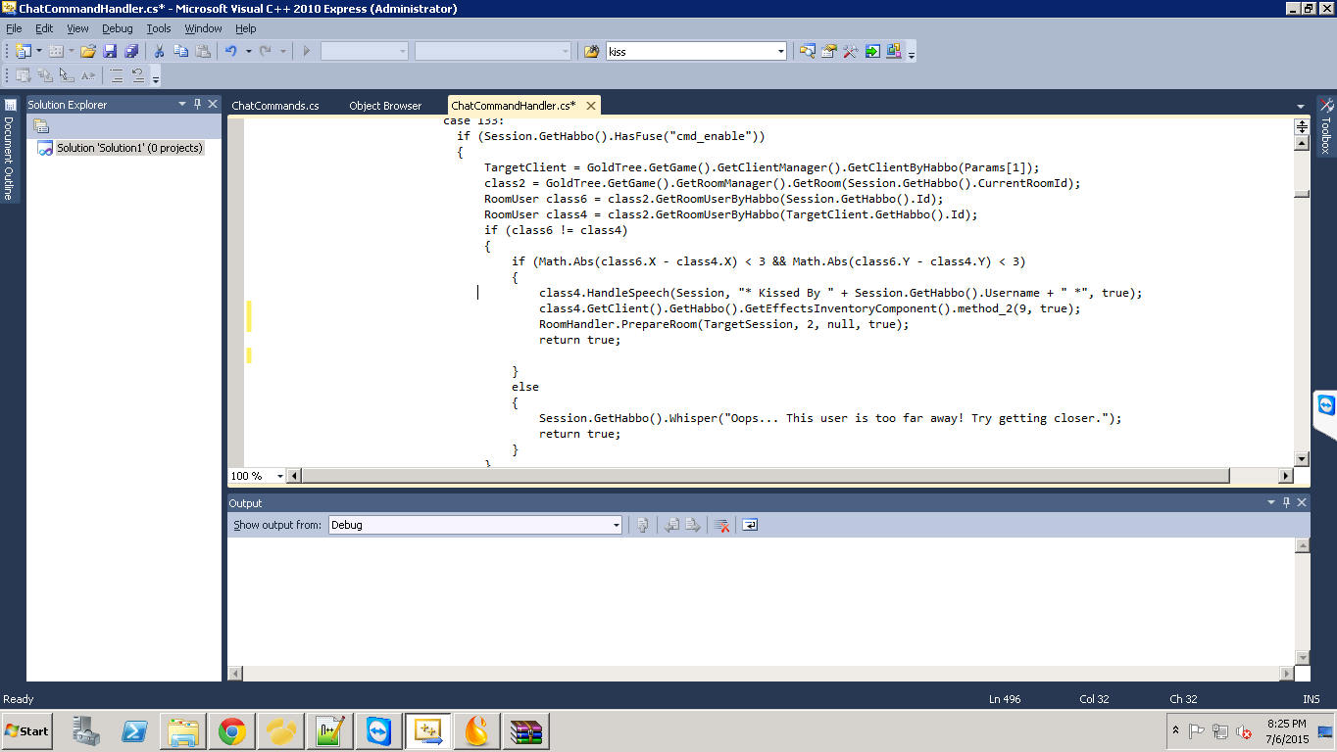Click the Start button on taskbar
Image resolution: width=1337 pixels, height=752 pixels.
pos(26,730)
